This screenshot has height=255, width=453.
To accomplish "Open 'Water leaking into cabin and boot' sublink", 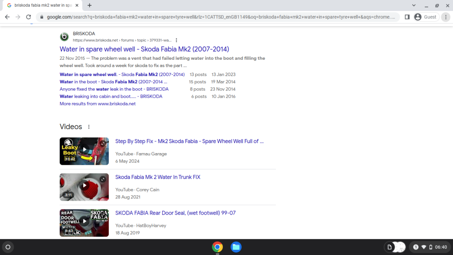I will pos(111,96).
